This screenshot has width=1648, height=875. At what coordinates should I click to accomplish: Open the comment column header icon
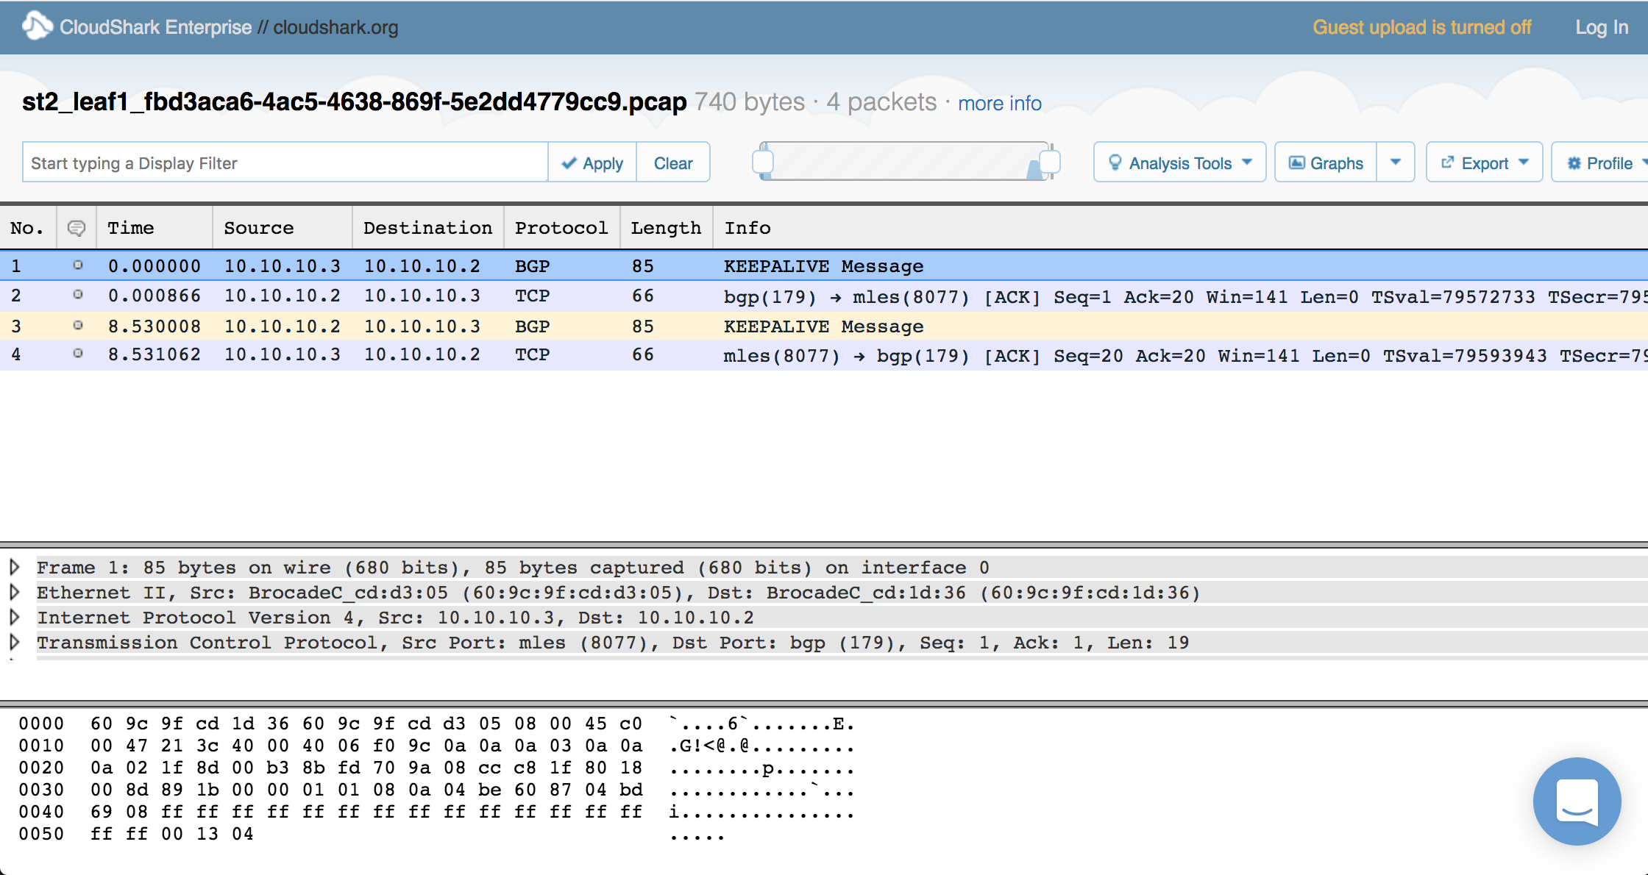tap(76, 228)
